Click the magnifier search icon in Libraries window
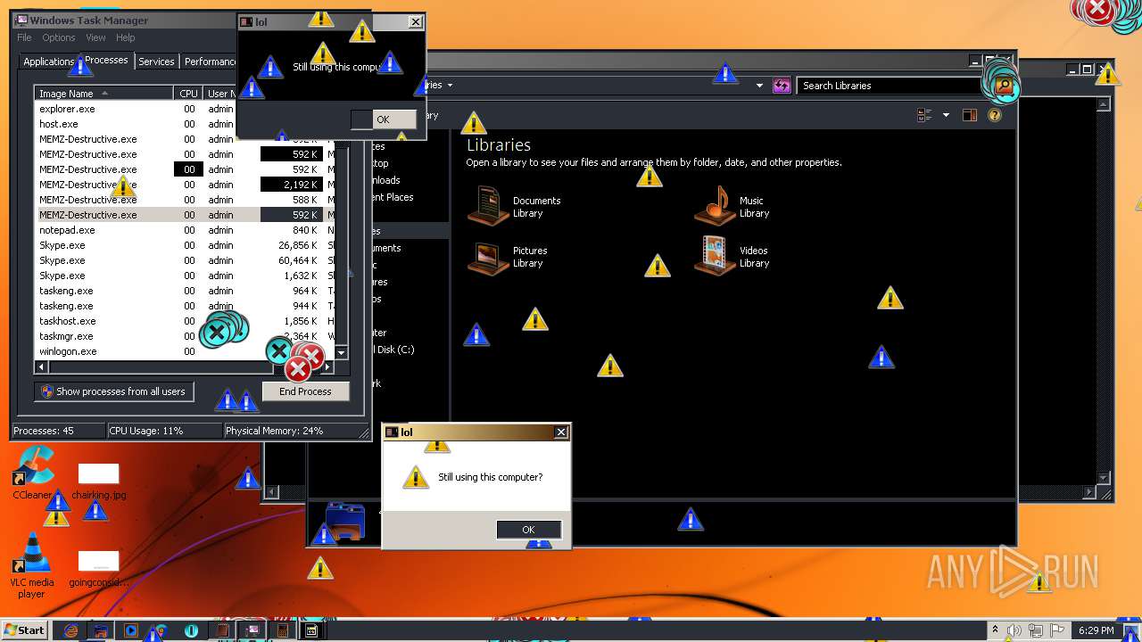 pyautogui.click(x=1004, y=86)
